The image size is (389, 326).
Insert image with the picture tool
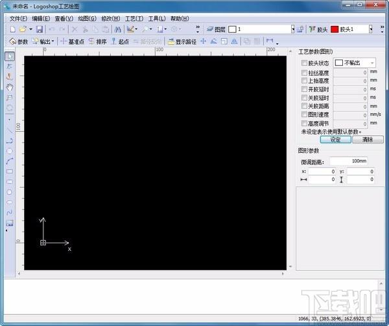pyautogui.click(x=10, y=223)
